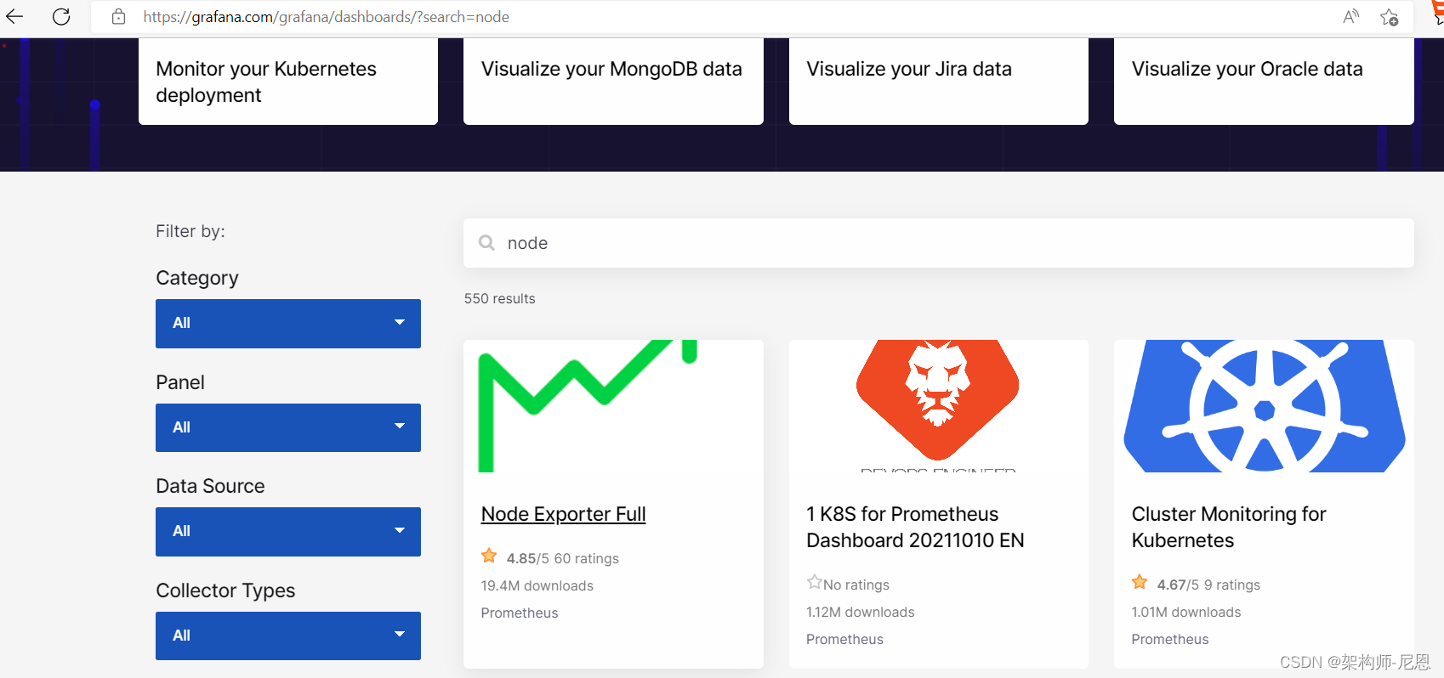Click the 550 results count text
1444x678 pixels.
tap(499, 298)
